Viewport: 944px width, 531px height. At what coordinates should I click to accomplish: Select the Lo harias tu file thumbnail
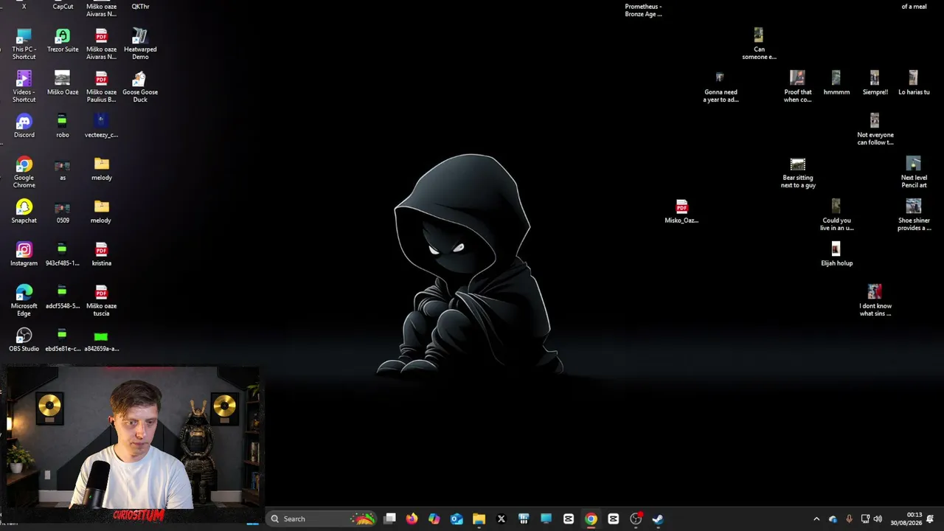(x=914, y=83)
